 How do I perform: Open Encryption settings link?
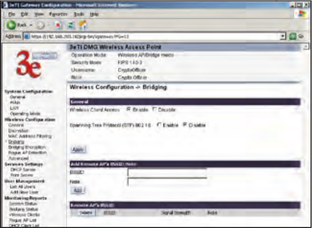pyautogui.click(x=18, y=131)
